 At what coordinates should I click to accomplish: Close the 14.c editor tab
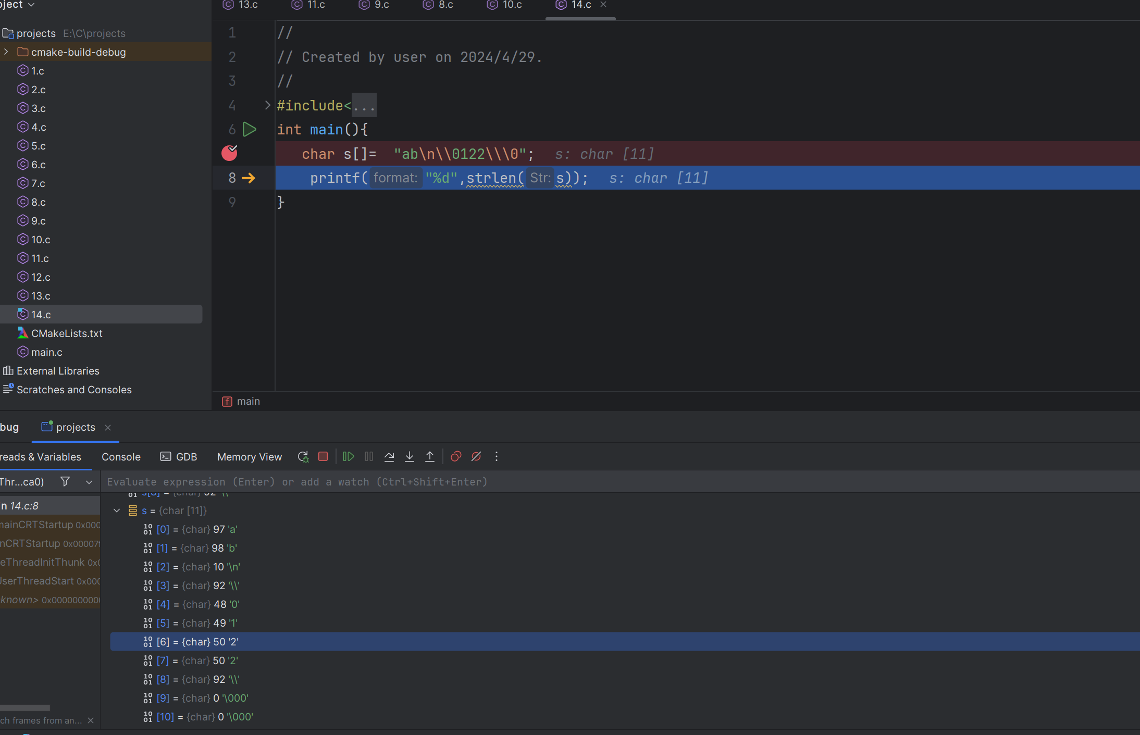603,5
